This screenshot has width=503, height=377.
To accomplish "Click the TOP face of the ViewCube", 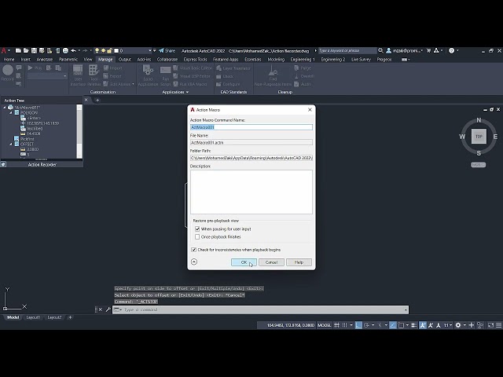I will coord(479,136).
